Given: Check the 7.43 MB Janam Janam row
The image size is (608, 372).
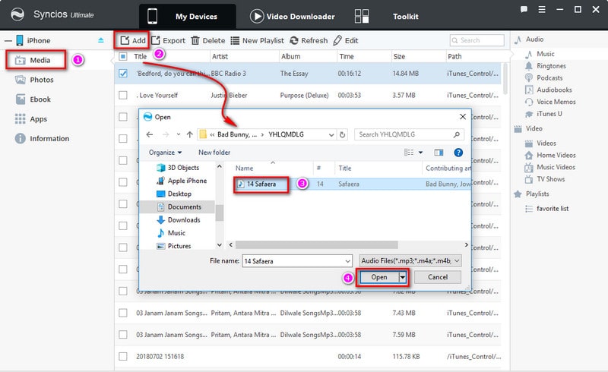Looking at the screenshot, I should [123, 313].
